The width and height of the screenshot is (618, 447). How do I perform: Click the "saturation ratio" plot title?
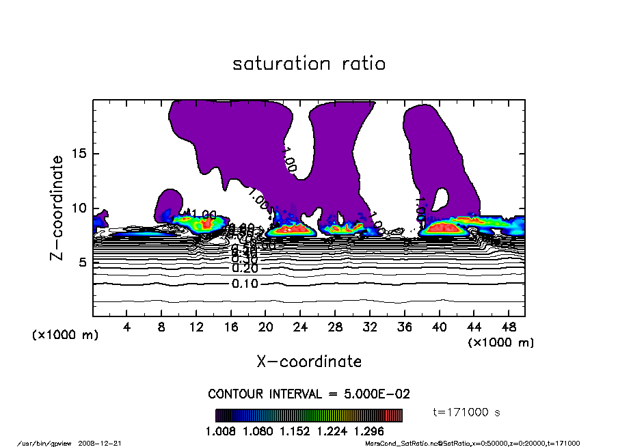309,64
